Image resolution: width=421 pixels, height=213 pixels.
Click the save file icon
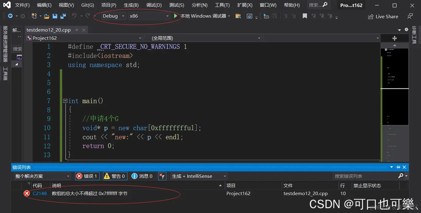(x=55, y=16)
